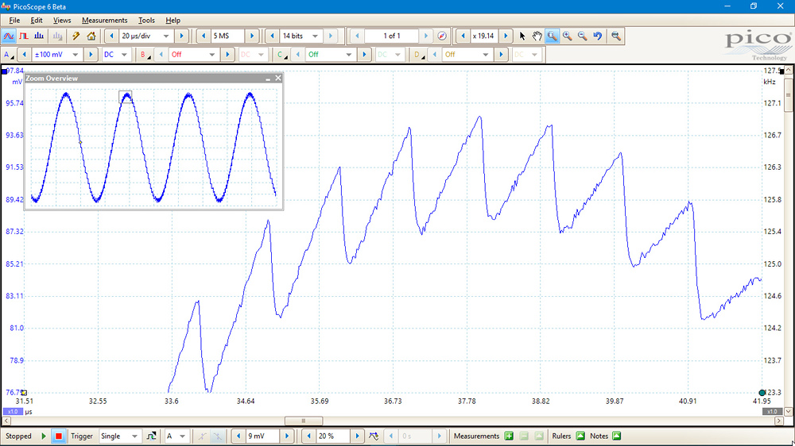Click the 9 mV trigger threshold field
This screenshot has height=446, width=795.
(x=262, y=436)
